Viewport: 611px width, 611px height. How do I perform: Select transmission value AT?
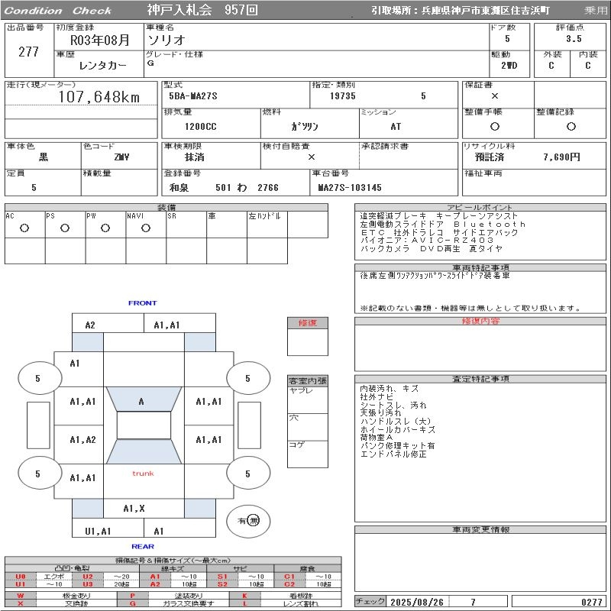tap(396, 127)
